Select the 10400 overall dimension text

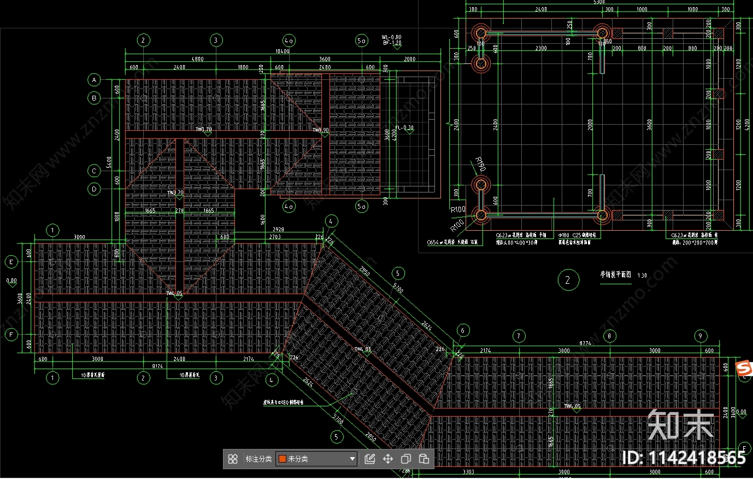point(283,51)
